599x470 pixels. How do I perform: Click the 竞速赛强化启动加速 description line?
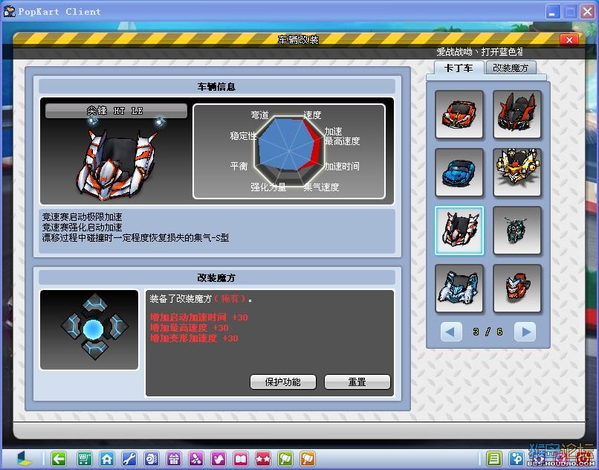pyautogui.click(x=82, y=227)
